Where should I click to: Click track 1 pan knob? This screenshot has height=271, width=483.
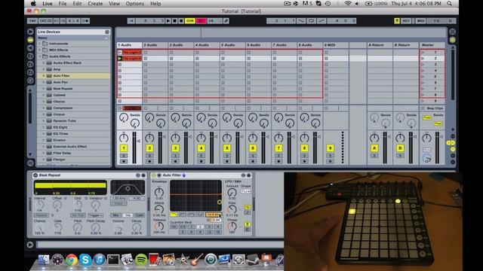point(124,138)
